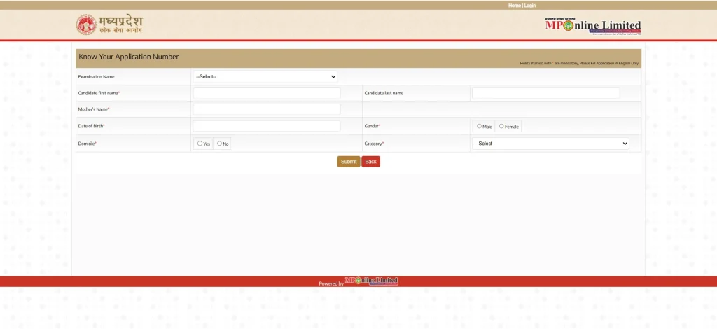717x329 pixels.
Task: Expand the Category select dropdown
Action: pyautogui.click(x=550, y=143)
